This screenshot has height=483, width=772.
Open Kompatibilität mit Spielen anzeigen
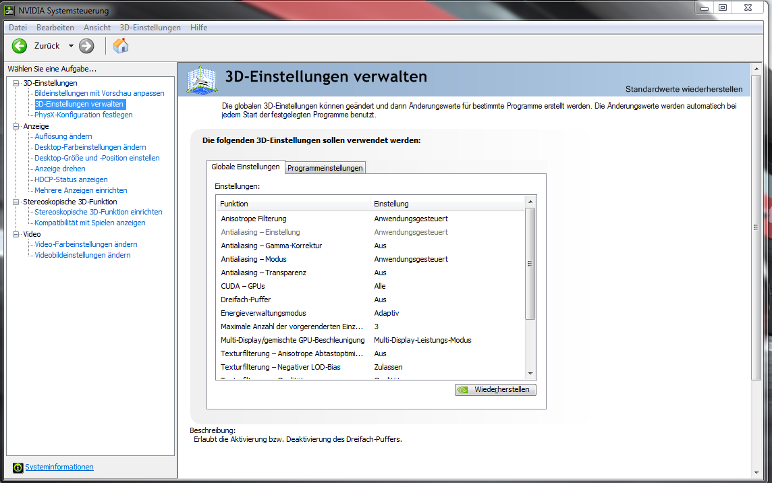[90, 223]
